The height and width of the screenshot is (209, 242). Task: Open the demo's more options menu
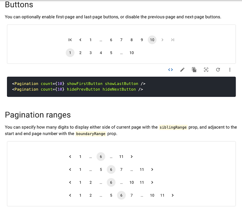pyautogui.click(x=230, y=69)
